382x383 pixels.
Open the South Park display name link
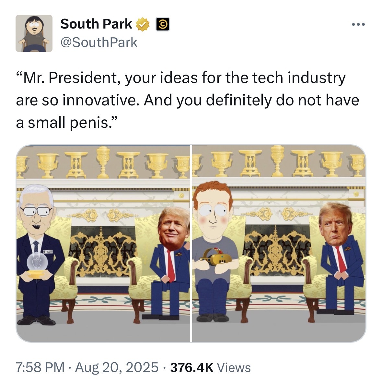point(96,24)
